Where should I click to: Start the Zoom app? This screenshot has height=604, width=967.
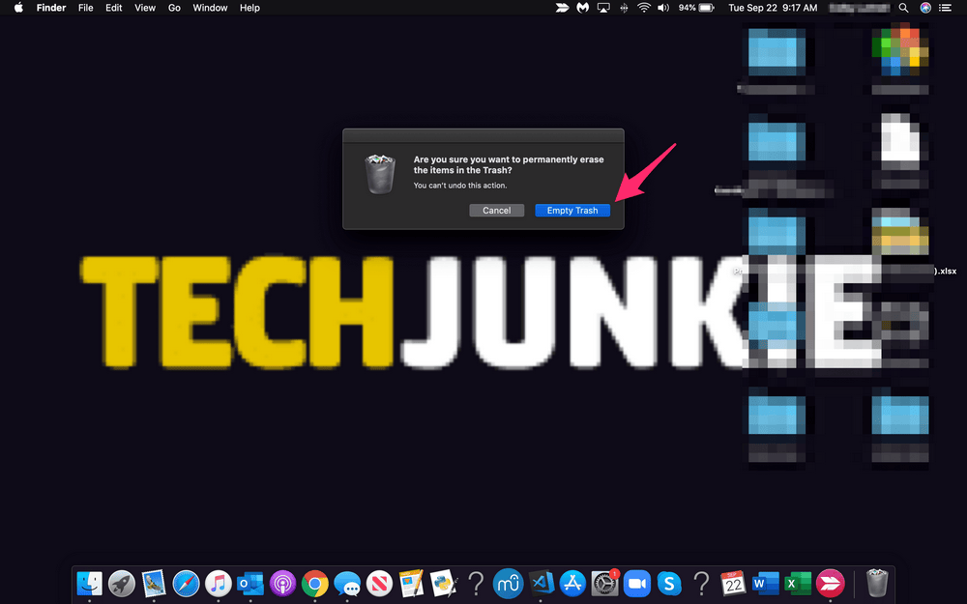tap(635, 584)
